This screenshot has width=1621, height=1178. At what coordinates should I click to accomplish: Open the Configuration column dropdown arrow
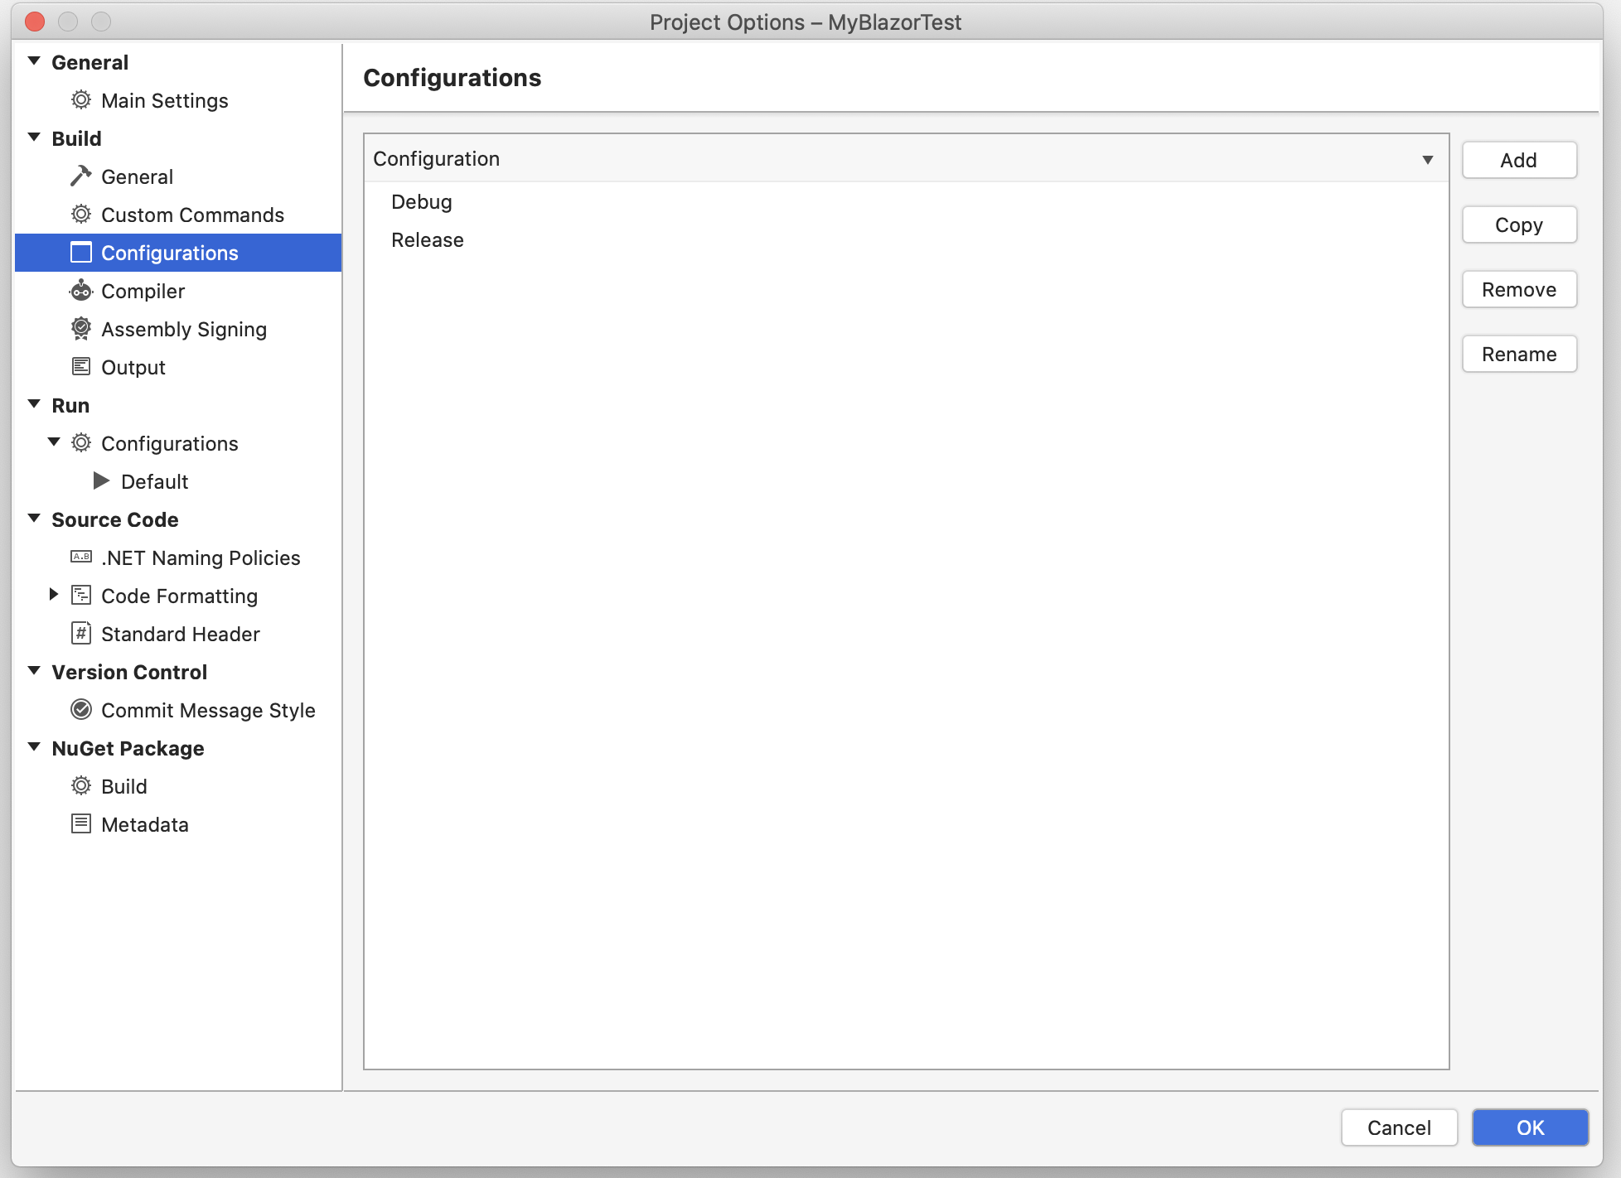tap(1428, 158)
